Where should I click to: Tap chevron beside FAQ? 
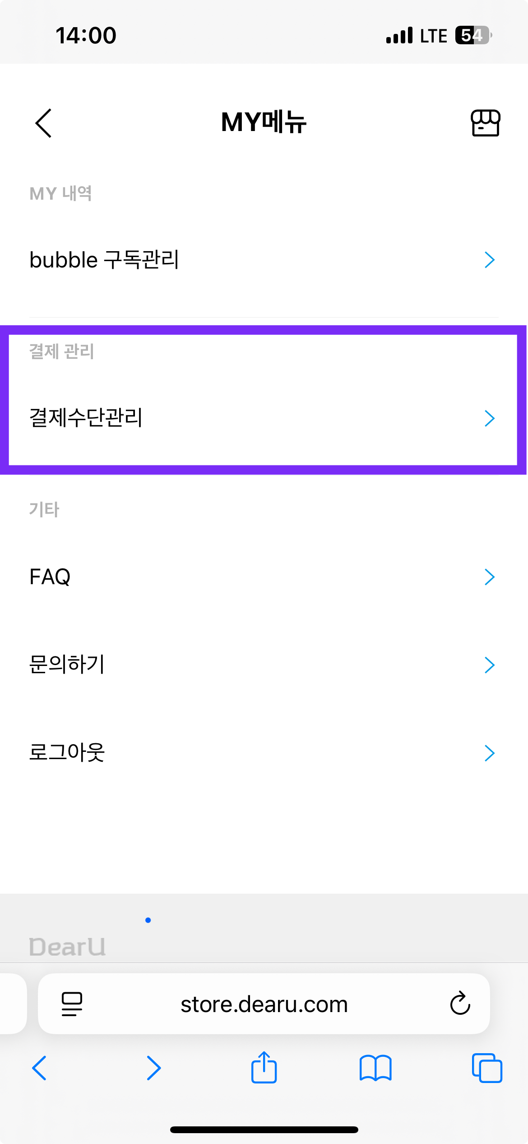click(490, 577)
